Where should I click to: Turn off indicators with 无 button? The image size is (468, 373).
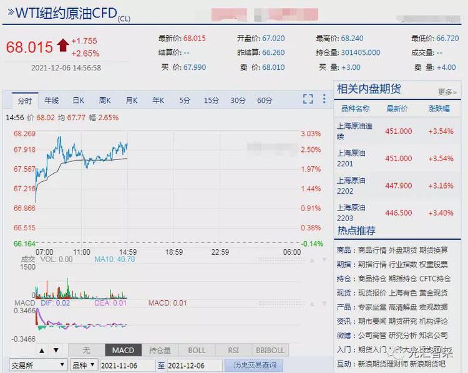pyautogui.click(x=86, y=351)
